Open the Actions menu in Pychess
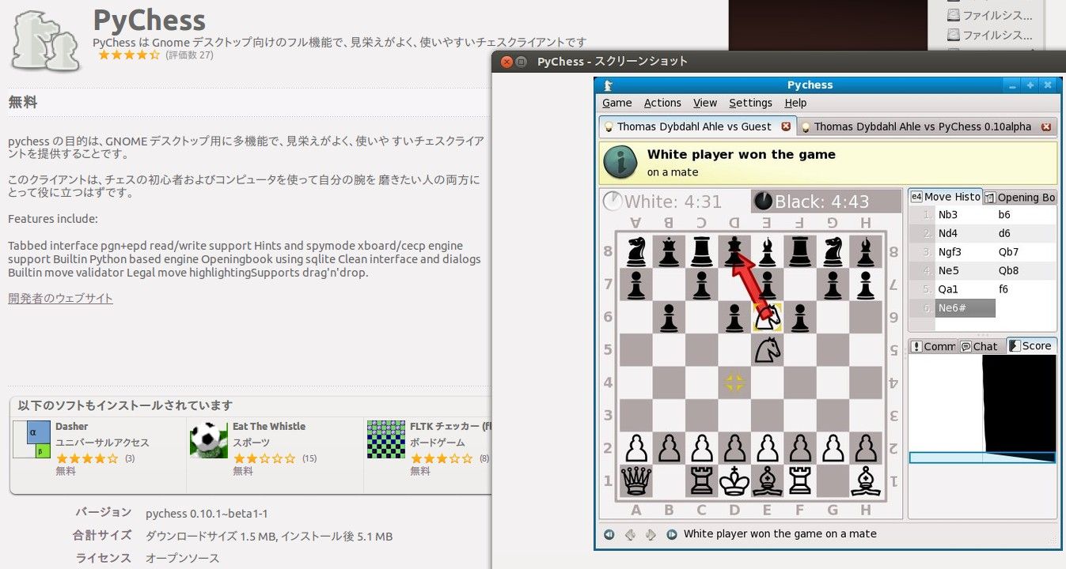1066x569 pixels. point(662,103)
